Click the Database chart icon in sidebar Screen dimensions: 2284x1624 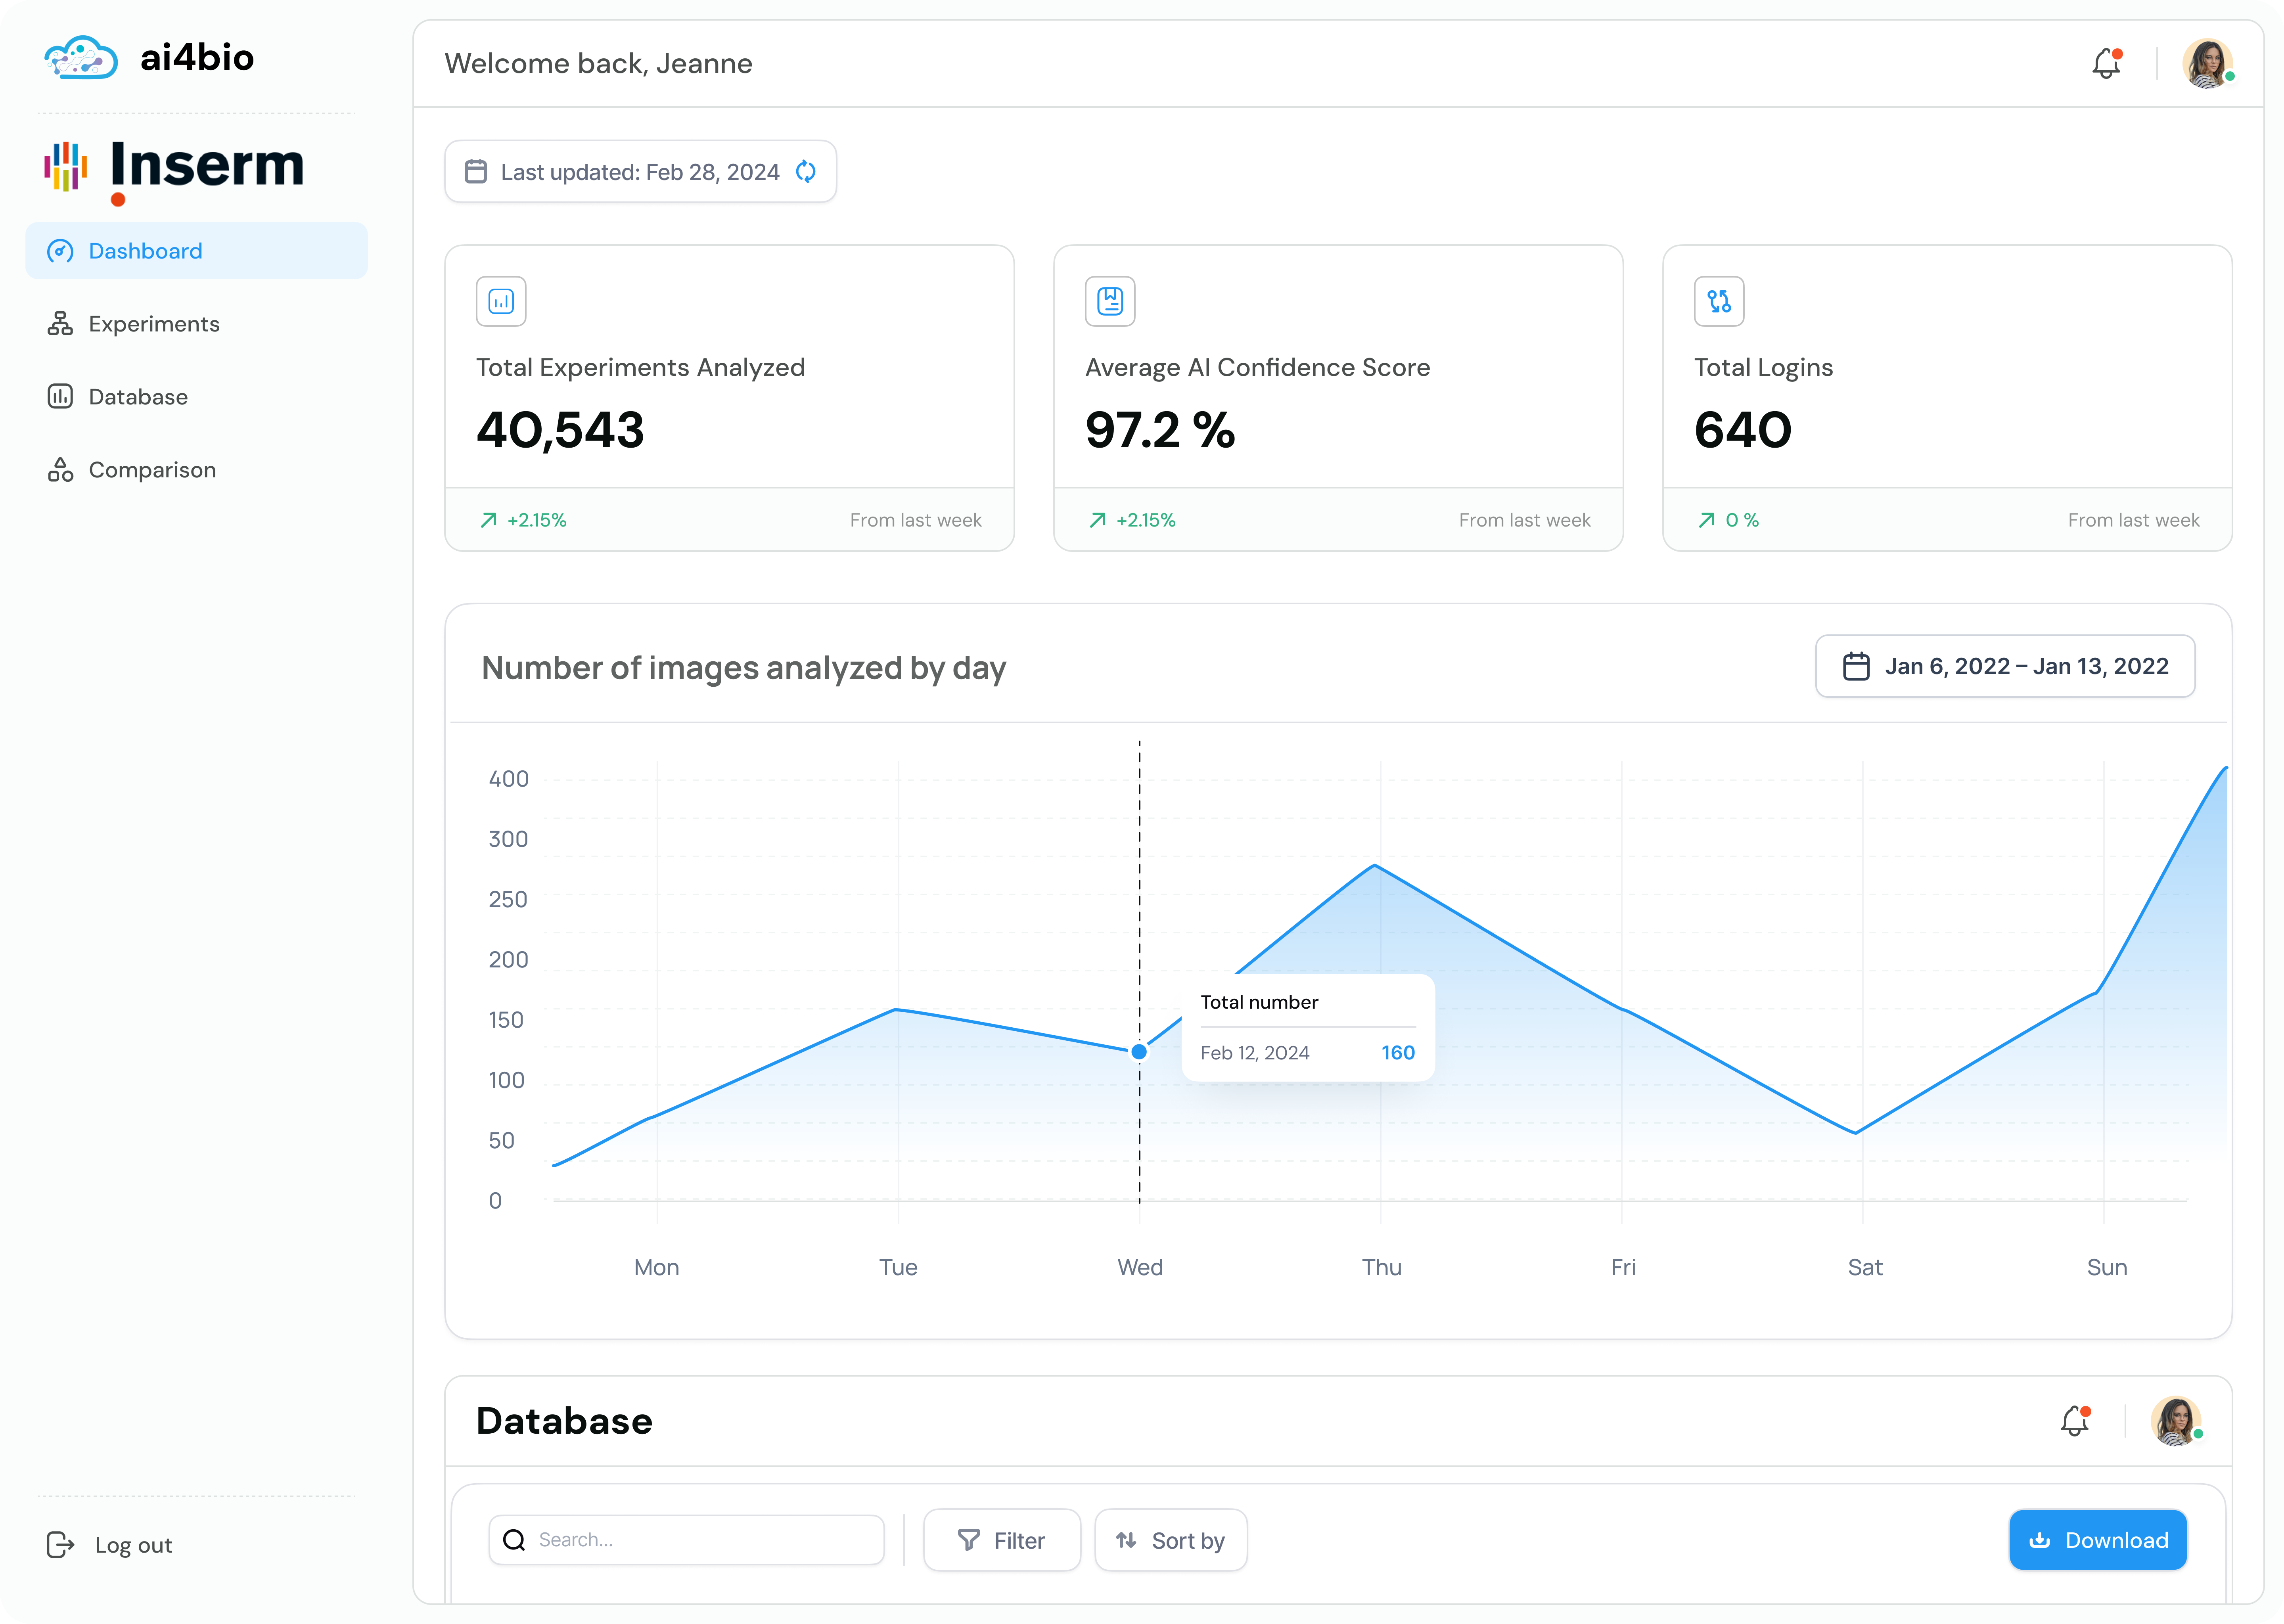[x=60, y=397]
